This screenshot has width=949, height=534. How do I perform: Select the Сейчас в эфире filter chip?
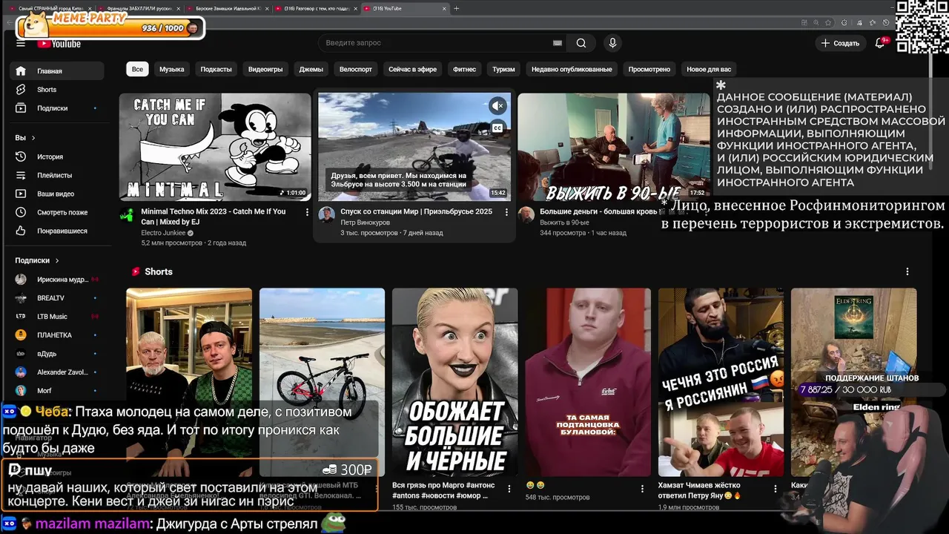click(x=412, y=69)
